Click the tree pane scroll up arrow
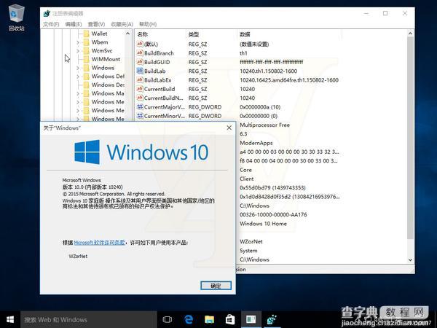This screenshot has width=437, height=328. click(x=127, y=34)
